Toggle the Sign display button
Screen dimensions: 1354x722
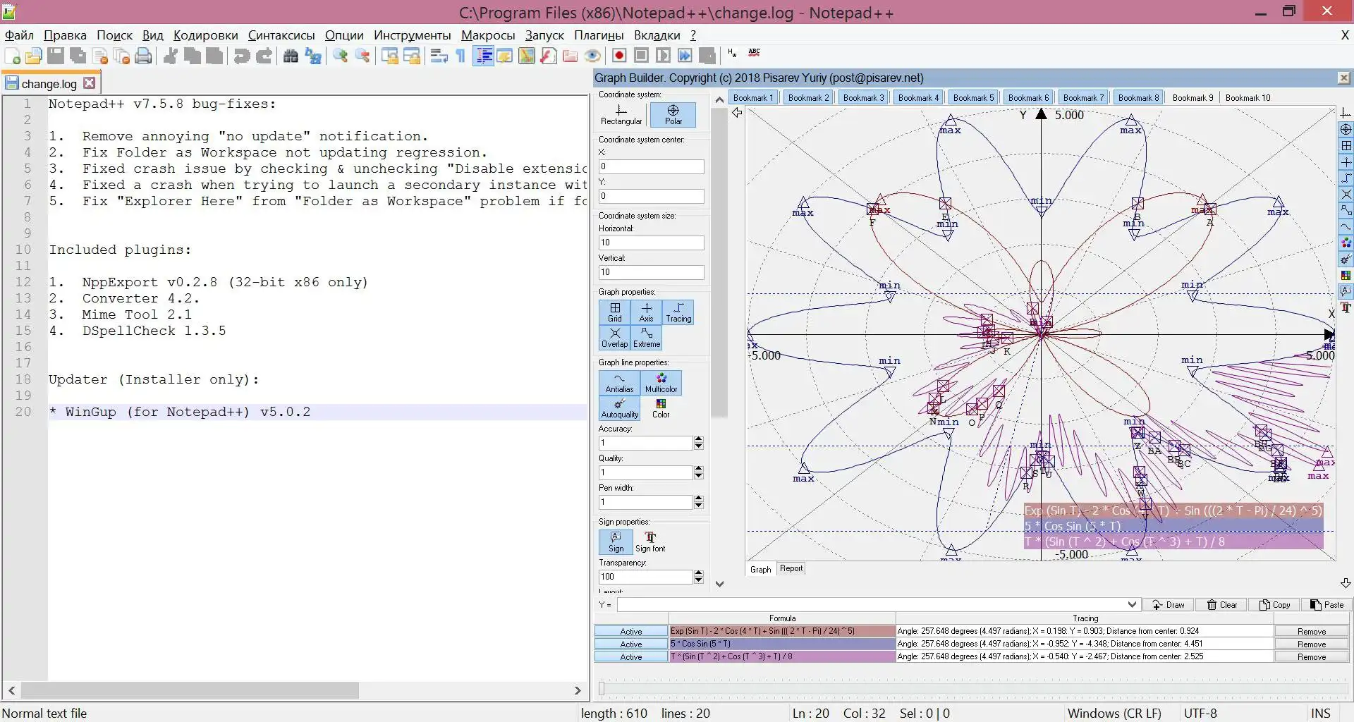[x=616, y=541]
